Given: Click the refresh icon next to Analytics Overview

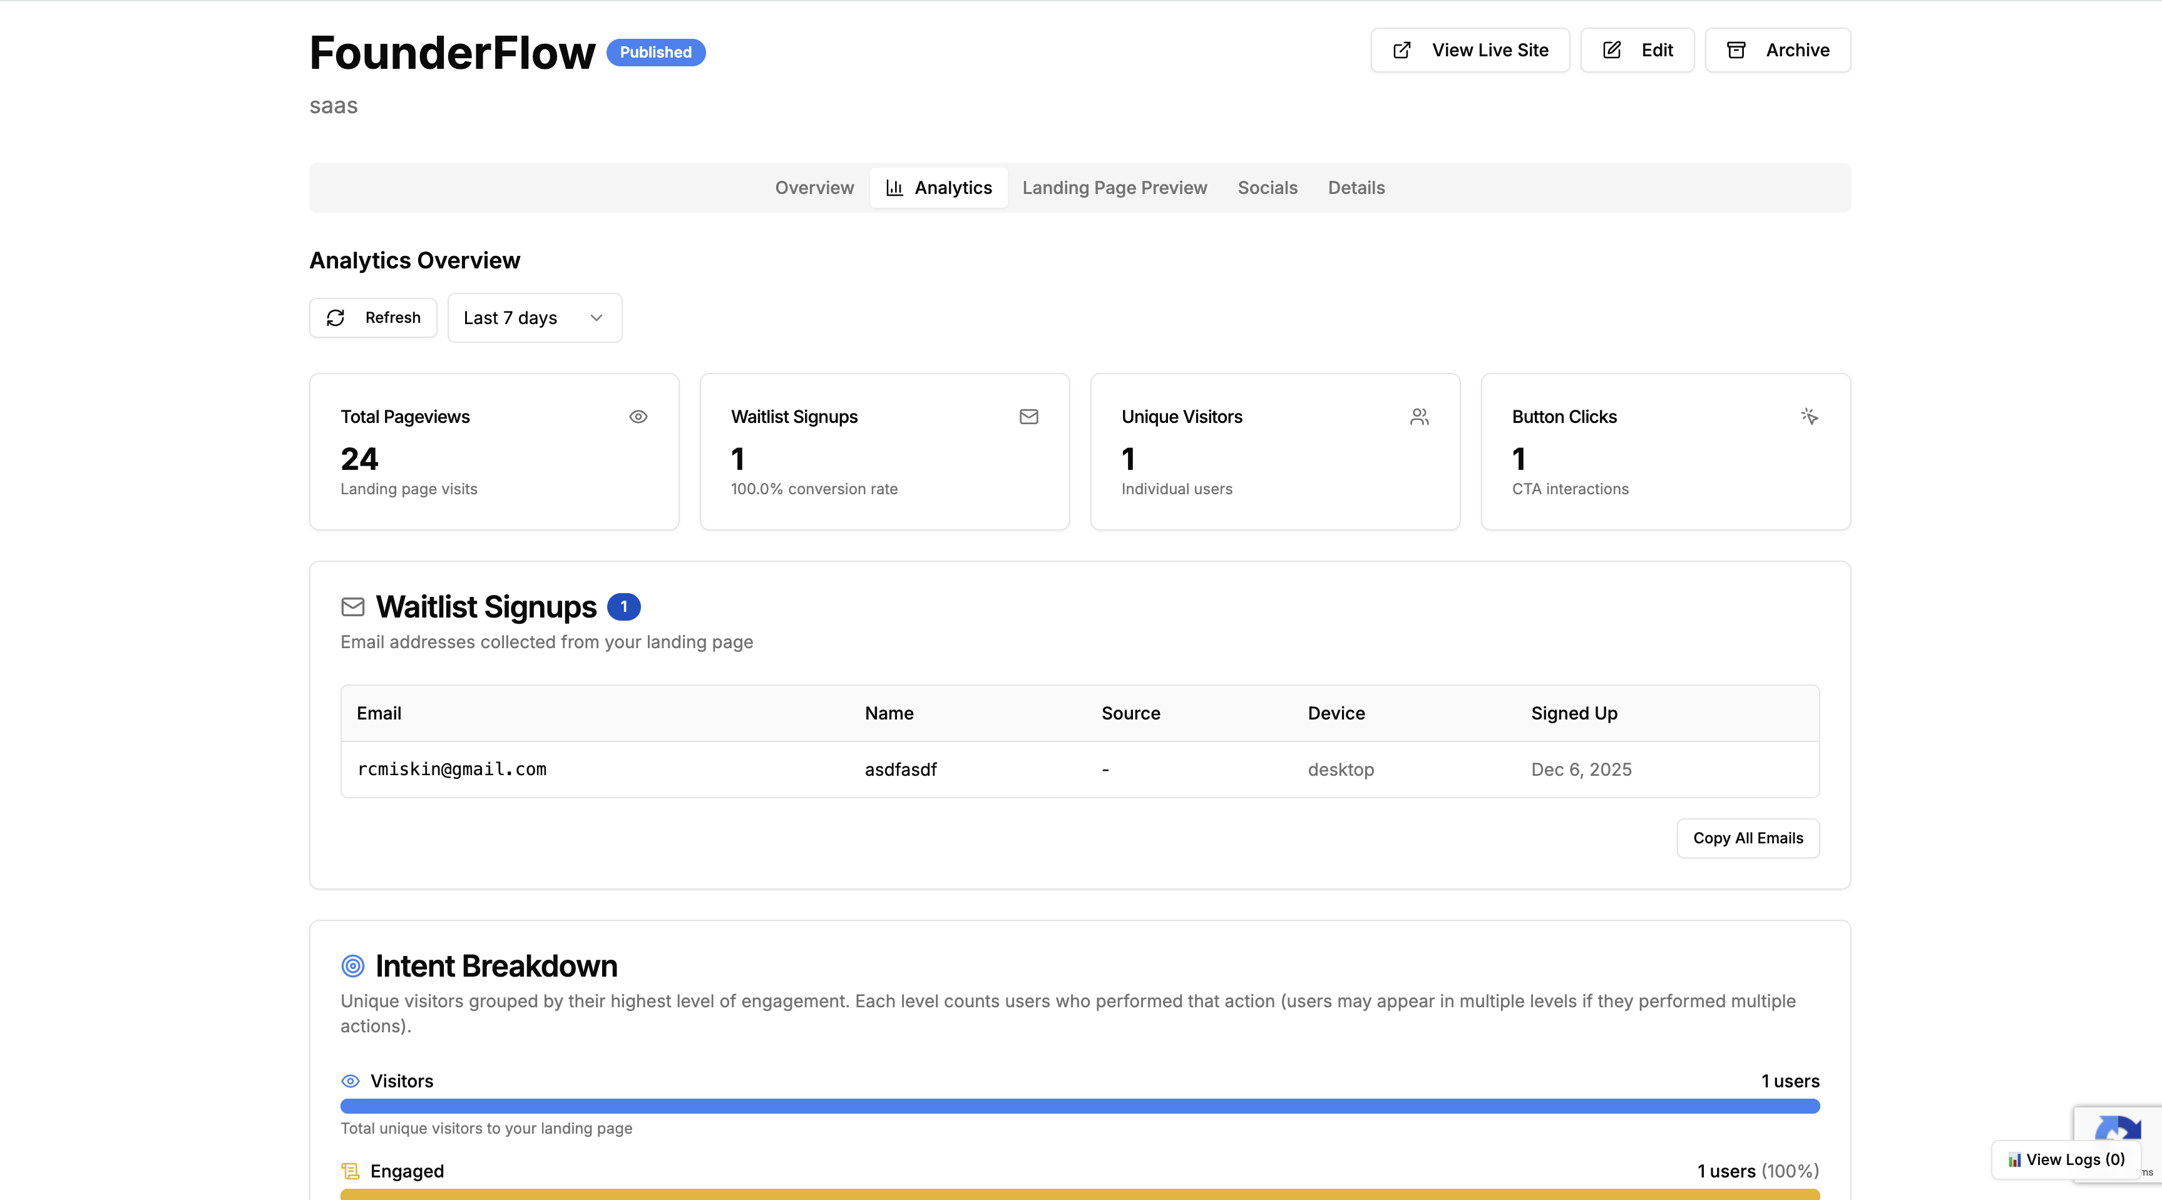Looking at the screenshot, I should 336,318.
